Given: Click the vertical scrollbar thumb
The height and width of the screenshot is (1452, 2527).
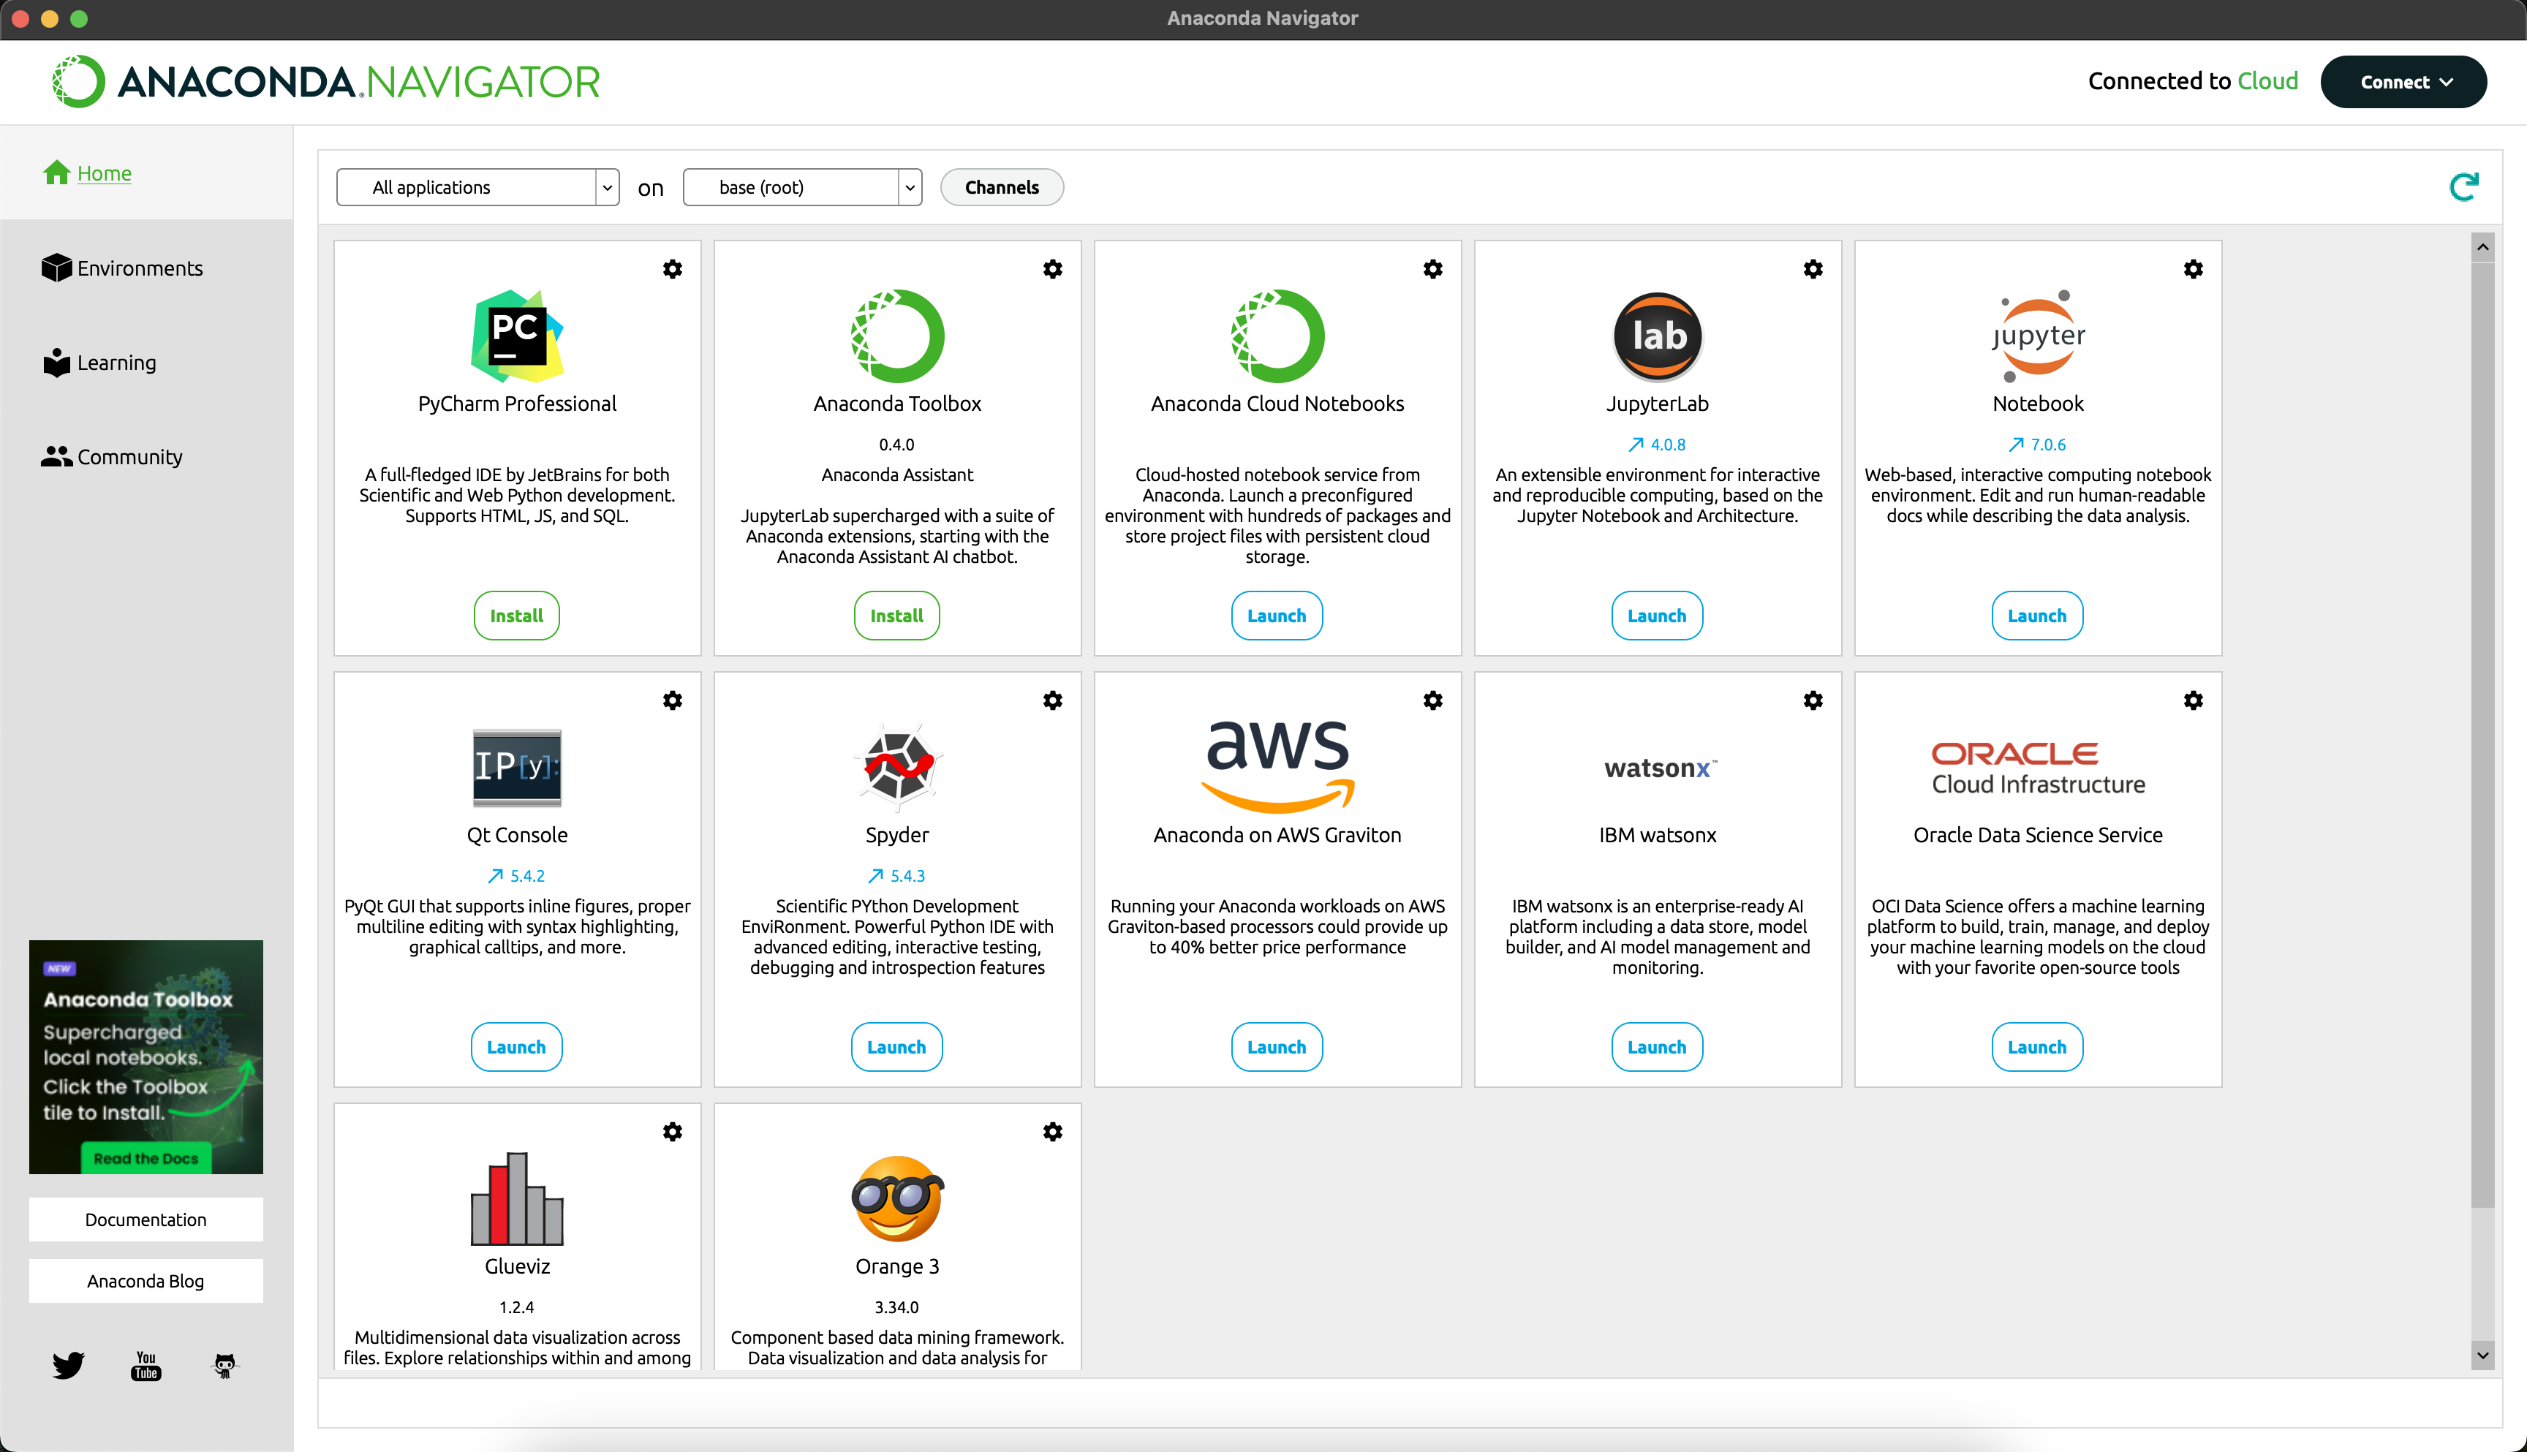Looking at the screenshot, I should 2483,734.
